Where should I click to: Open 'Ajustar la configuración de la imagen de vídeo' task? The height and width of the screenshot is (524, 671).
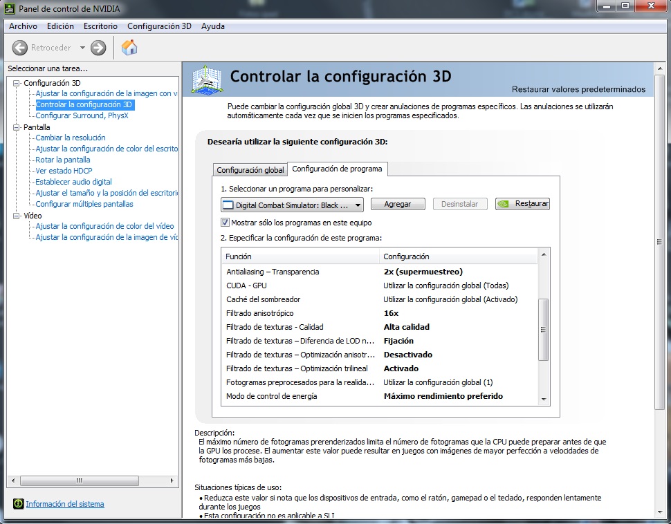point(107,237)
